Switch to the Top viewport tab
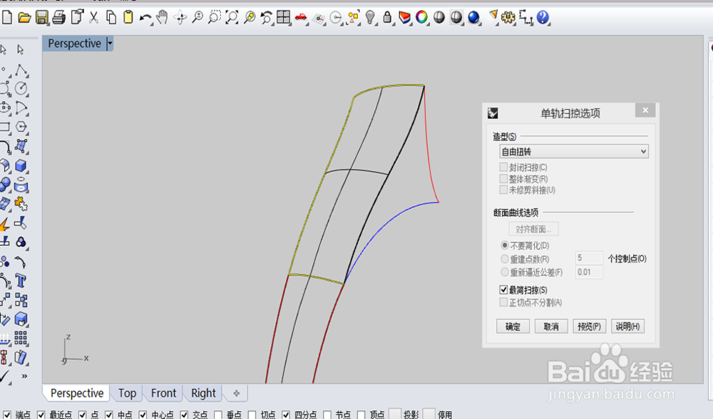The image size is (713, 419). (127, 393)
